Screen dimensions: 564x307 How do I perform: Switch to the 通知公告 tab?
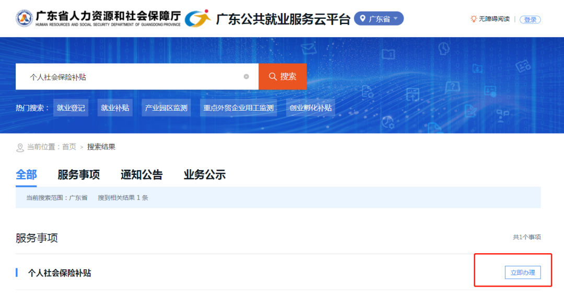[x=142, y=175]
